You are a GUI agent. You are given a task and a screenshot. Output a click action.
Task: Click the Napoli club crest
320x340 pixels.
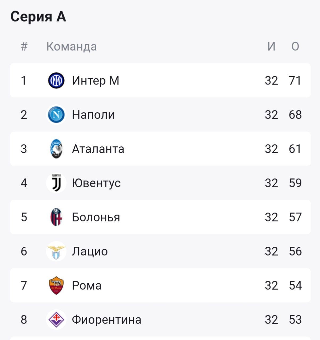click(x=56, y=115)
